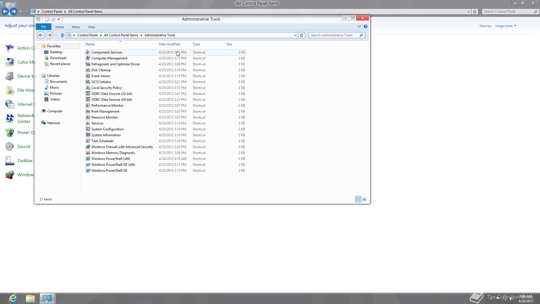
Task: Select the Services icon
Action: pos(88,123)
